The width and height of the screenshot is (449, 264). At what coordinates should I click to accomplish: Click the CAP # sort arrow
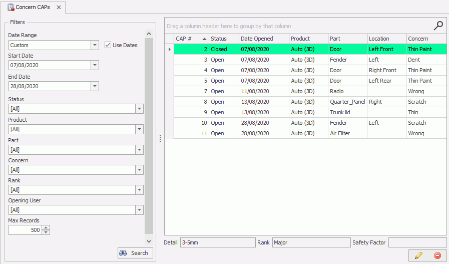pos(204,39)
